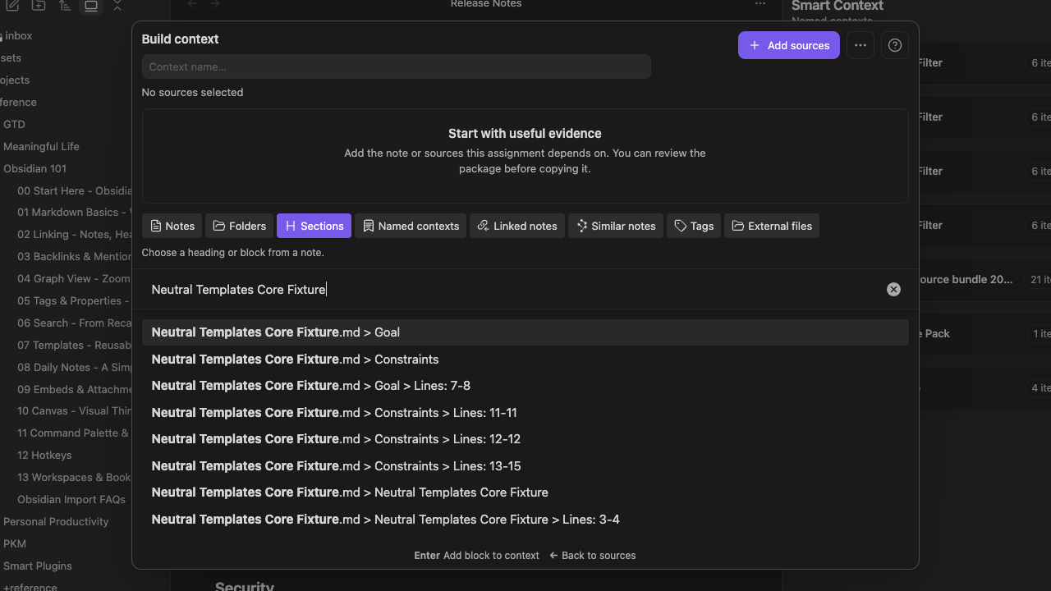Choose the Constraints Lines 12-12 block
Viewport: 1051px width, 591px height.
[x=525, y=439]
